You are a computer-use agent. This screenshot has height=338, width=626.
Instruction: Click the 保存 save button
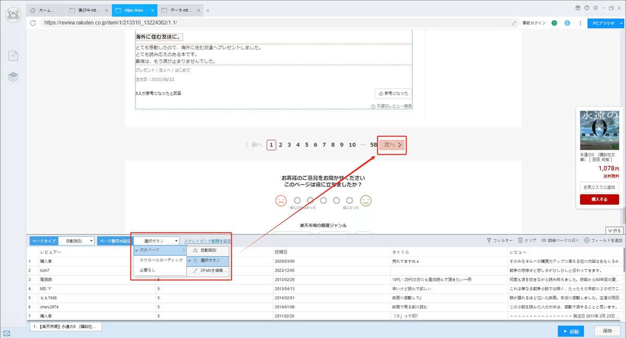tap(607, 331)
